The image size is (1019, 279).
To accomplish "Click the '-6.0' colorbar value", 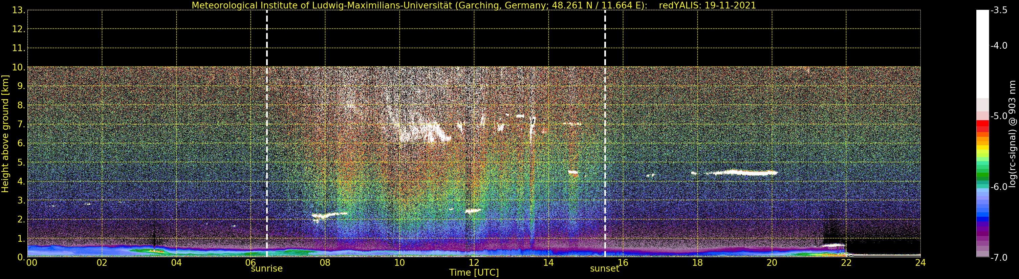I will coord(999,187).
